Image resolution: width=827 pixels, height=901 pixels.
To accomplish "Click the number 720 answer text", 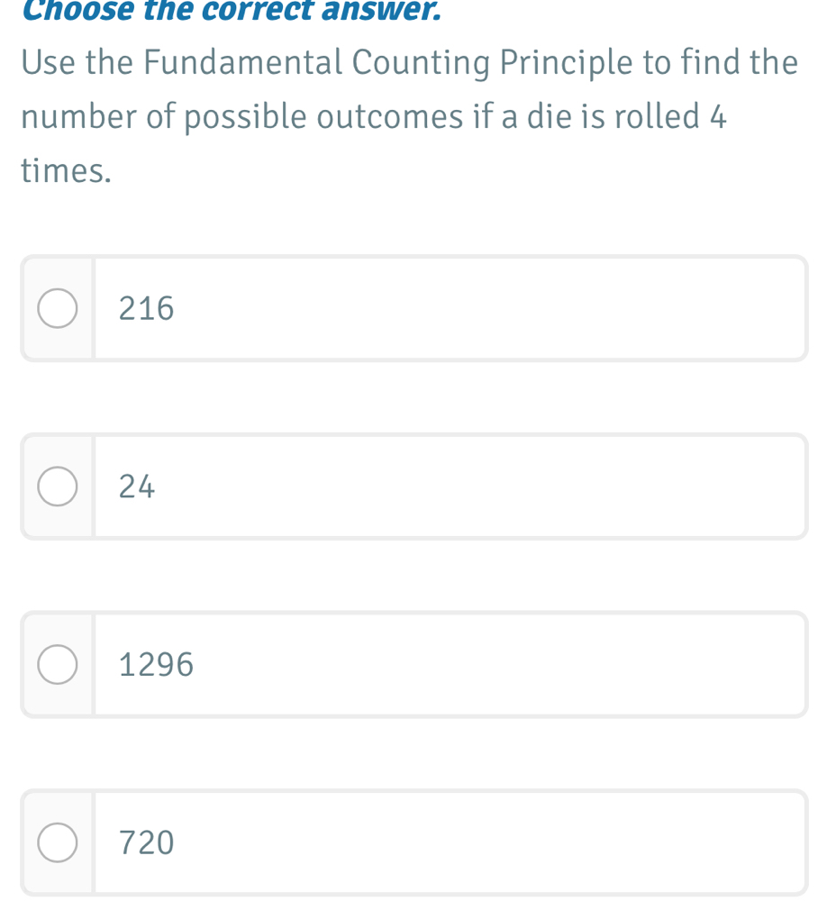I will click(x=146, y=842).
